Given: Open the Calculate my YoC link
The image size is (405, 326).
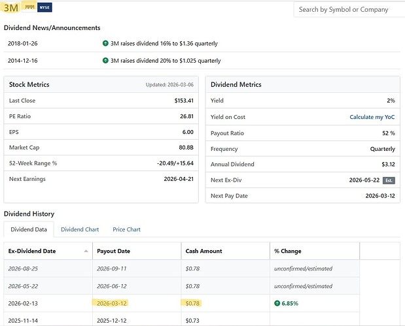Looking at the screenshot, I should [372, 117].
